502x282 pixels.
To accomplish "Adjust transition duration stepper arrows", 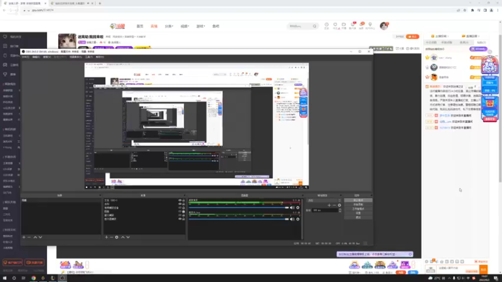I will point(340,211).
